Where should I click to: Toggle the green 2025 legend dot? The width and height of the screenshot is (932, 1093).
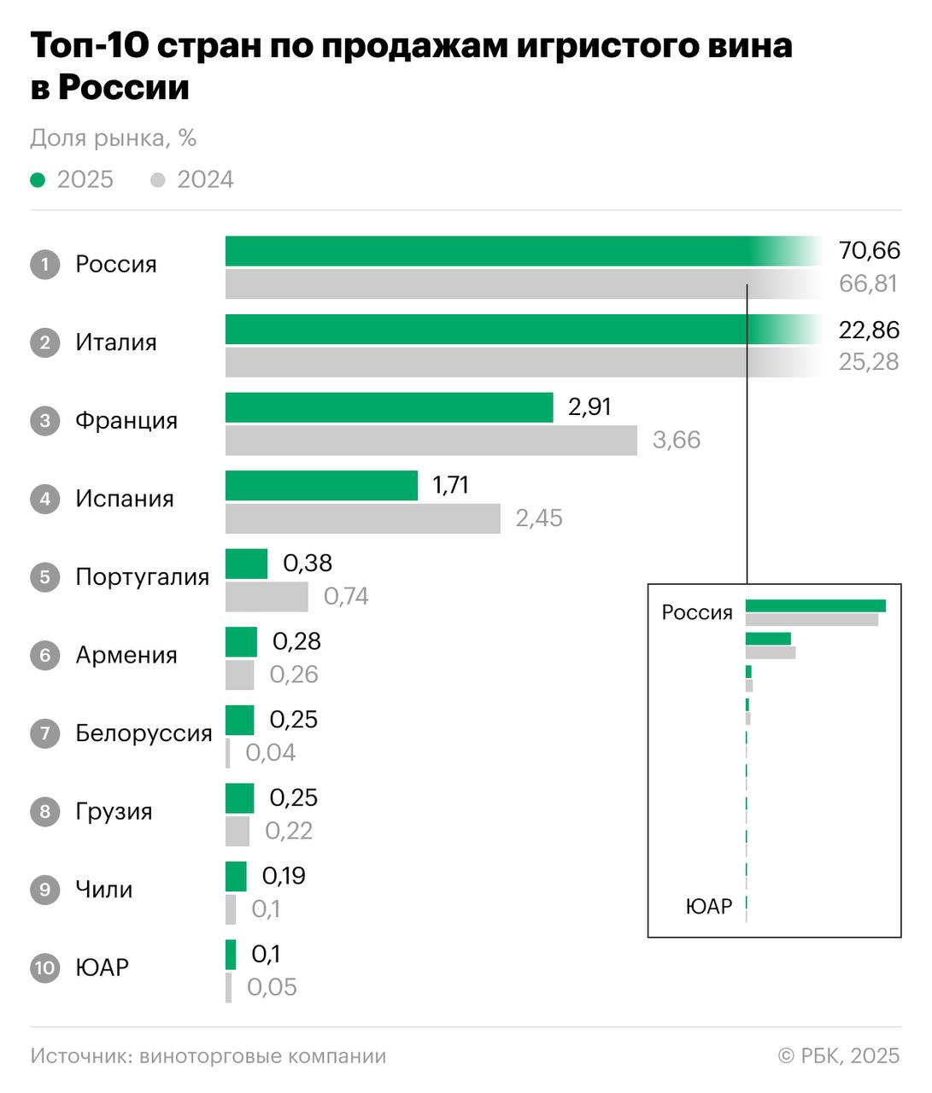(x=38, y=180)
